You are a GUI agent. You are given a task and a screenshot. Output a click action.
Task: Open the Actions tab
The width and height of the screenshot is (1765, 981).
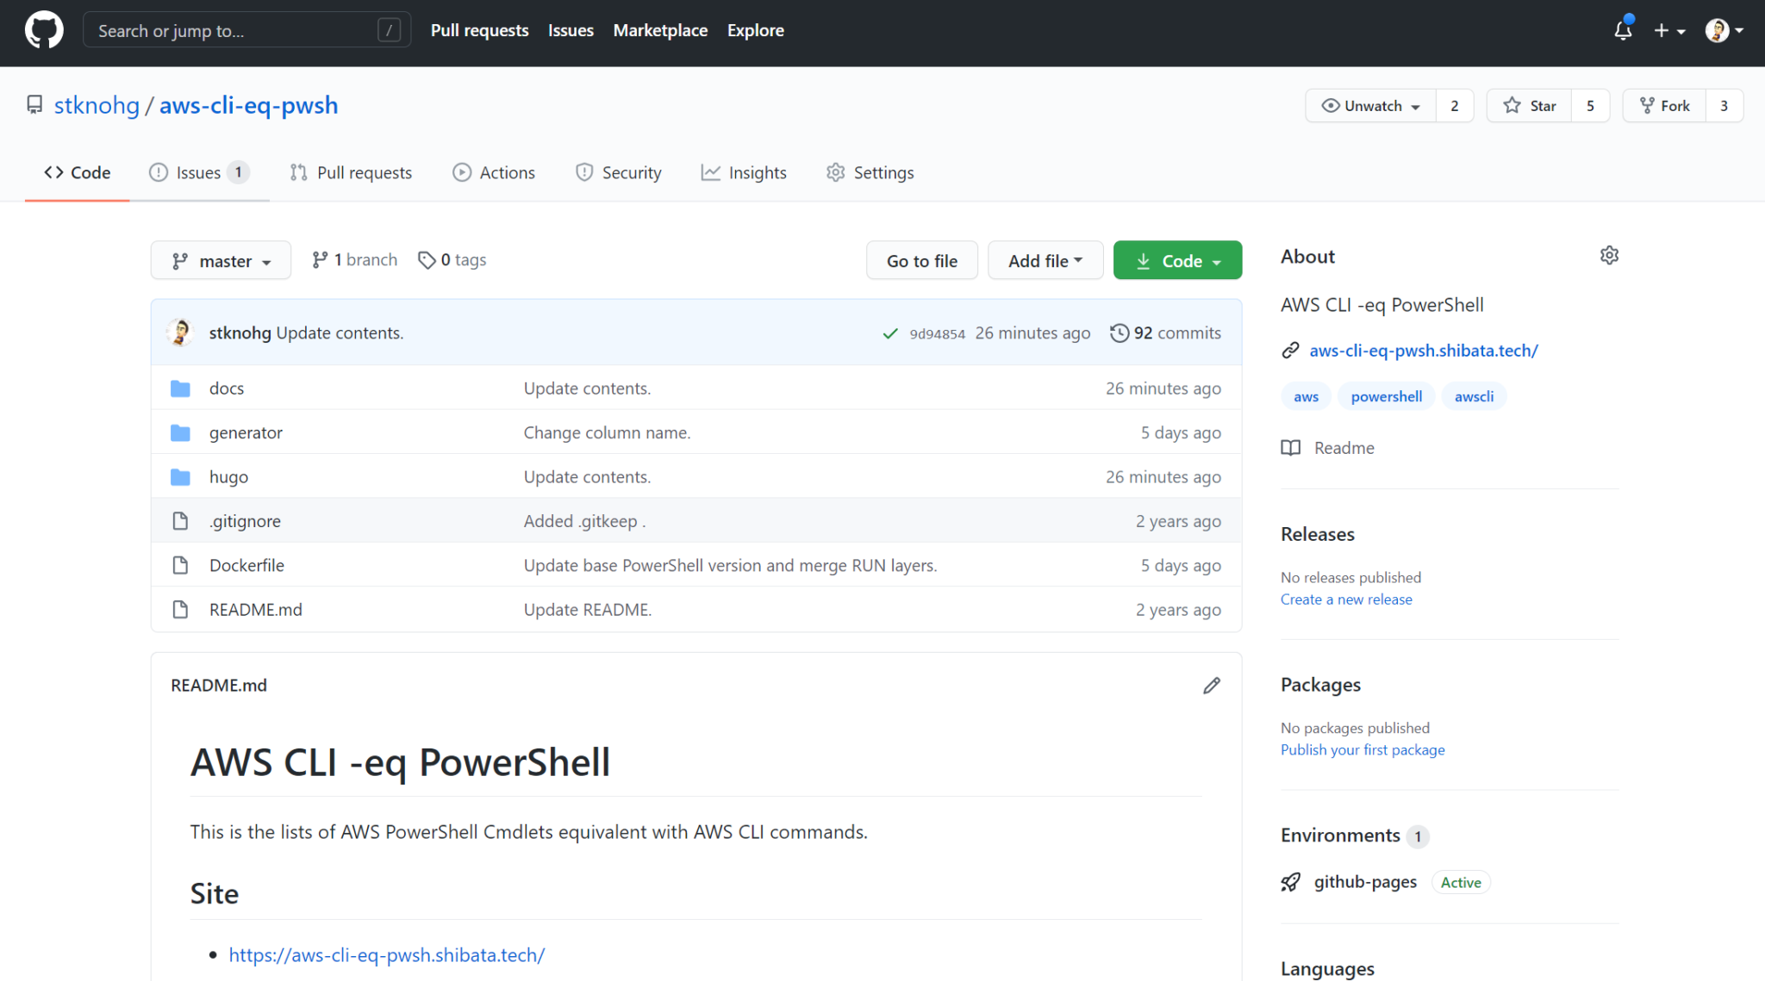tap(494, 173)
